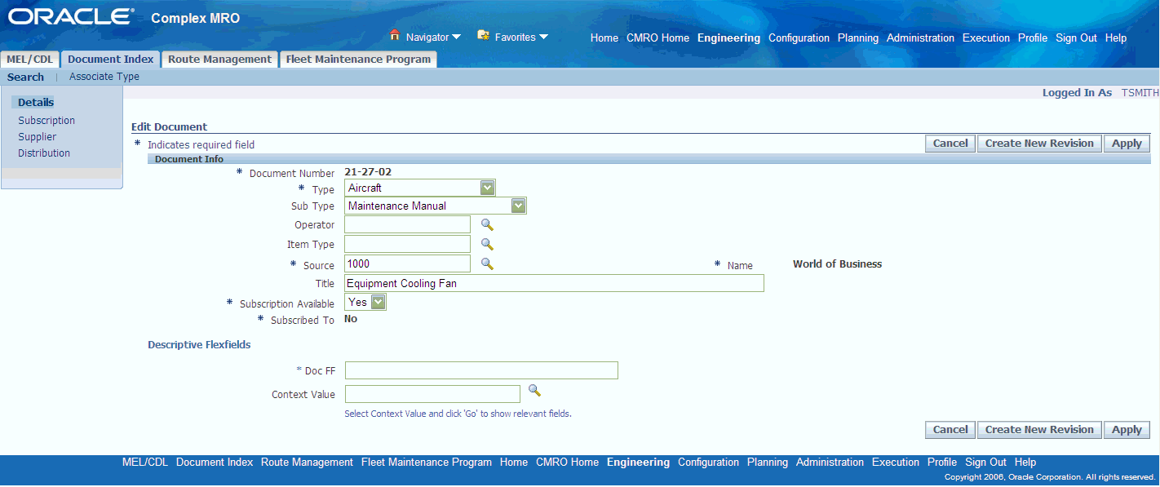Open Configuration in top navigation
The image size is (1160, 487).
click(x=799, y=38)
